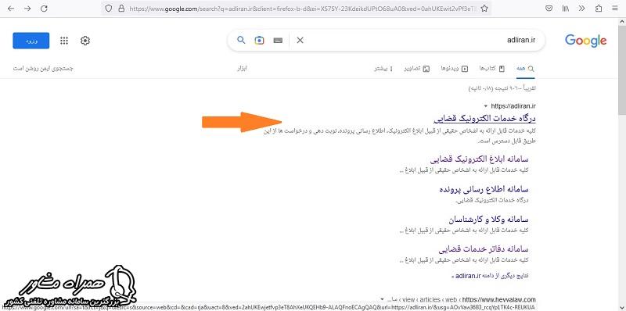Switch to the تصاویر (Images) tab
Viewport: 626px width, 311px height.
click(416, 69)
